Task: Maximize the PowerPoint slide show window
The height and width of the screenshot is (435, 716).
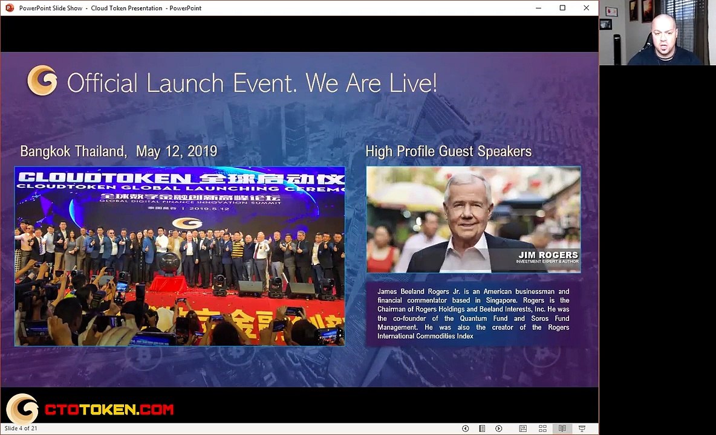Action: click(562, 8)
